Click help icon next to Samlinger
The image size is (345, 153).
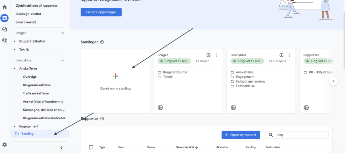[x=102, y=42]
